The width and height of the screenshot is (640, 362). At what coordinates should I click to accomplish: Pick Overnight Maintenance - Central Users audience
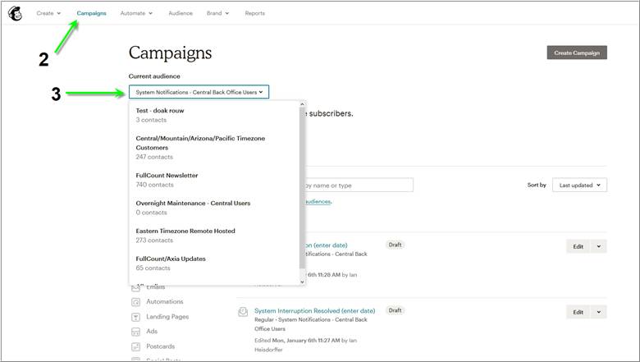tap(214, 208)
